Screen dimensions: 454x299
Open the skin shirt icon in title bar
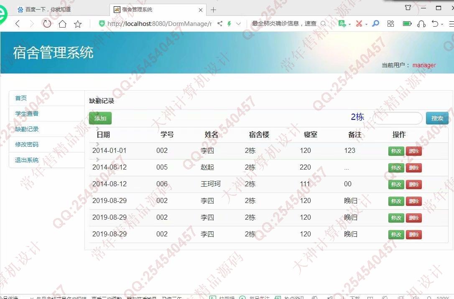[x=408, y=8]
